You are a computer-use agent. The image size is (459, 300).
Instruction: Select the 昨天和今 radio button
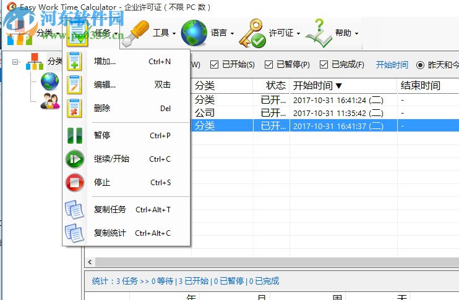(x=420, y=65)
